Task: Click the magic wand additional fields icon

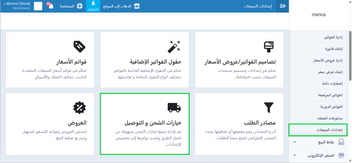Action: coord(173,46)
